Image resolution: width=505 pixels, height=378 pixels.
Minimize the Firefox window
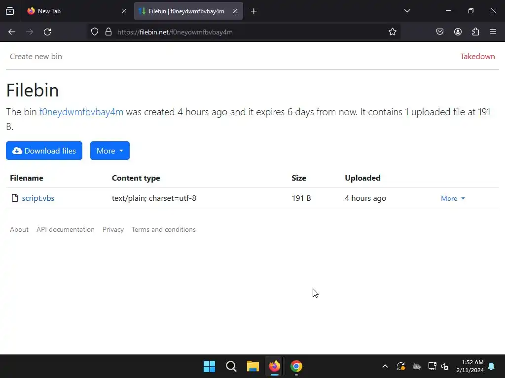[448, 11]
